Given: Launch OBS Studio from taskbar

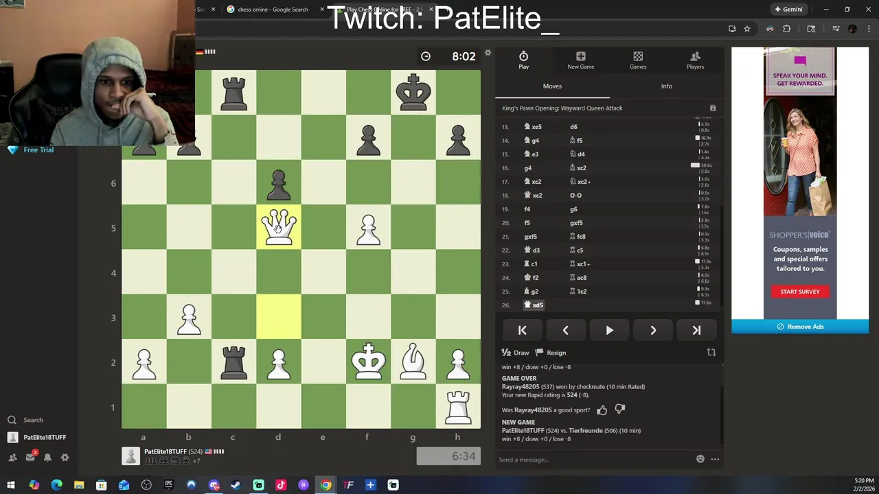Looking at the screenshot, I should 146,485.
